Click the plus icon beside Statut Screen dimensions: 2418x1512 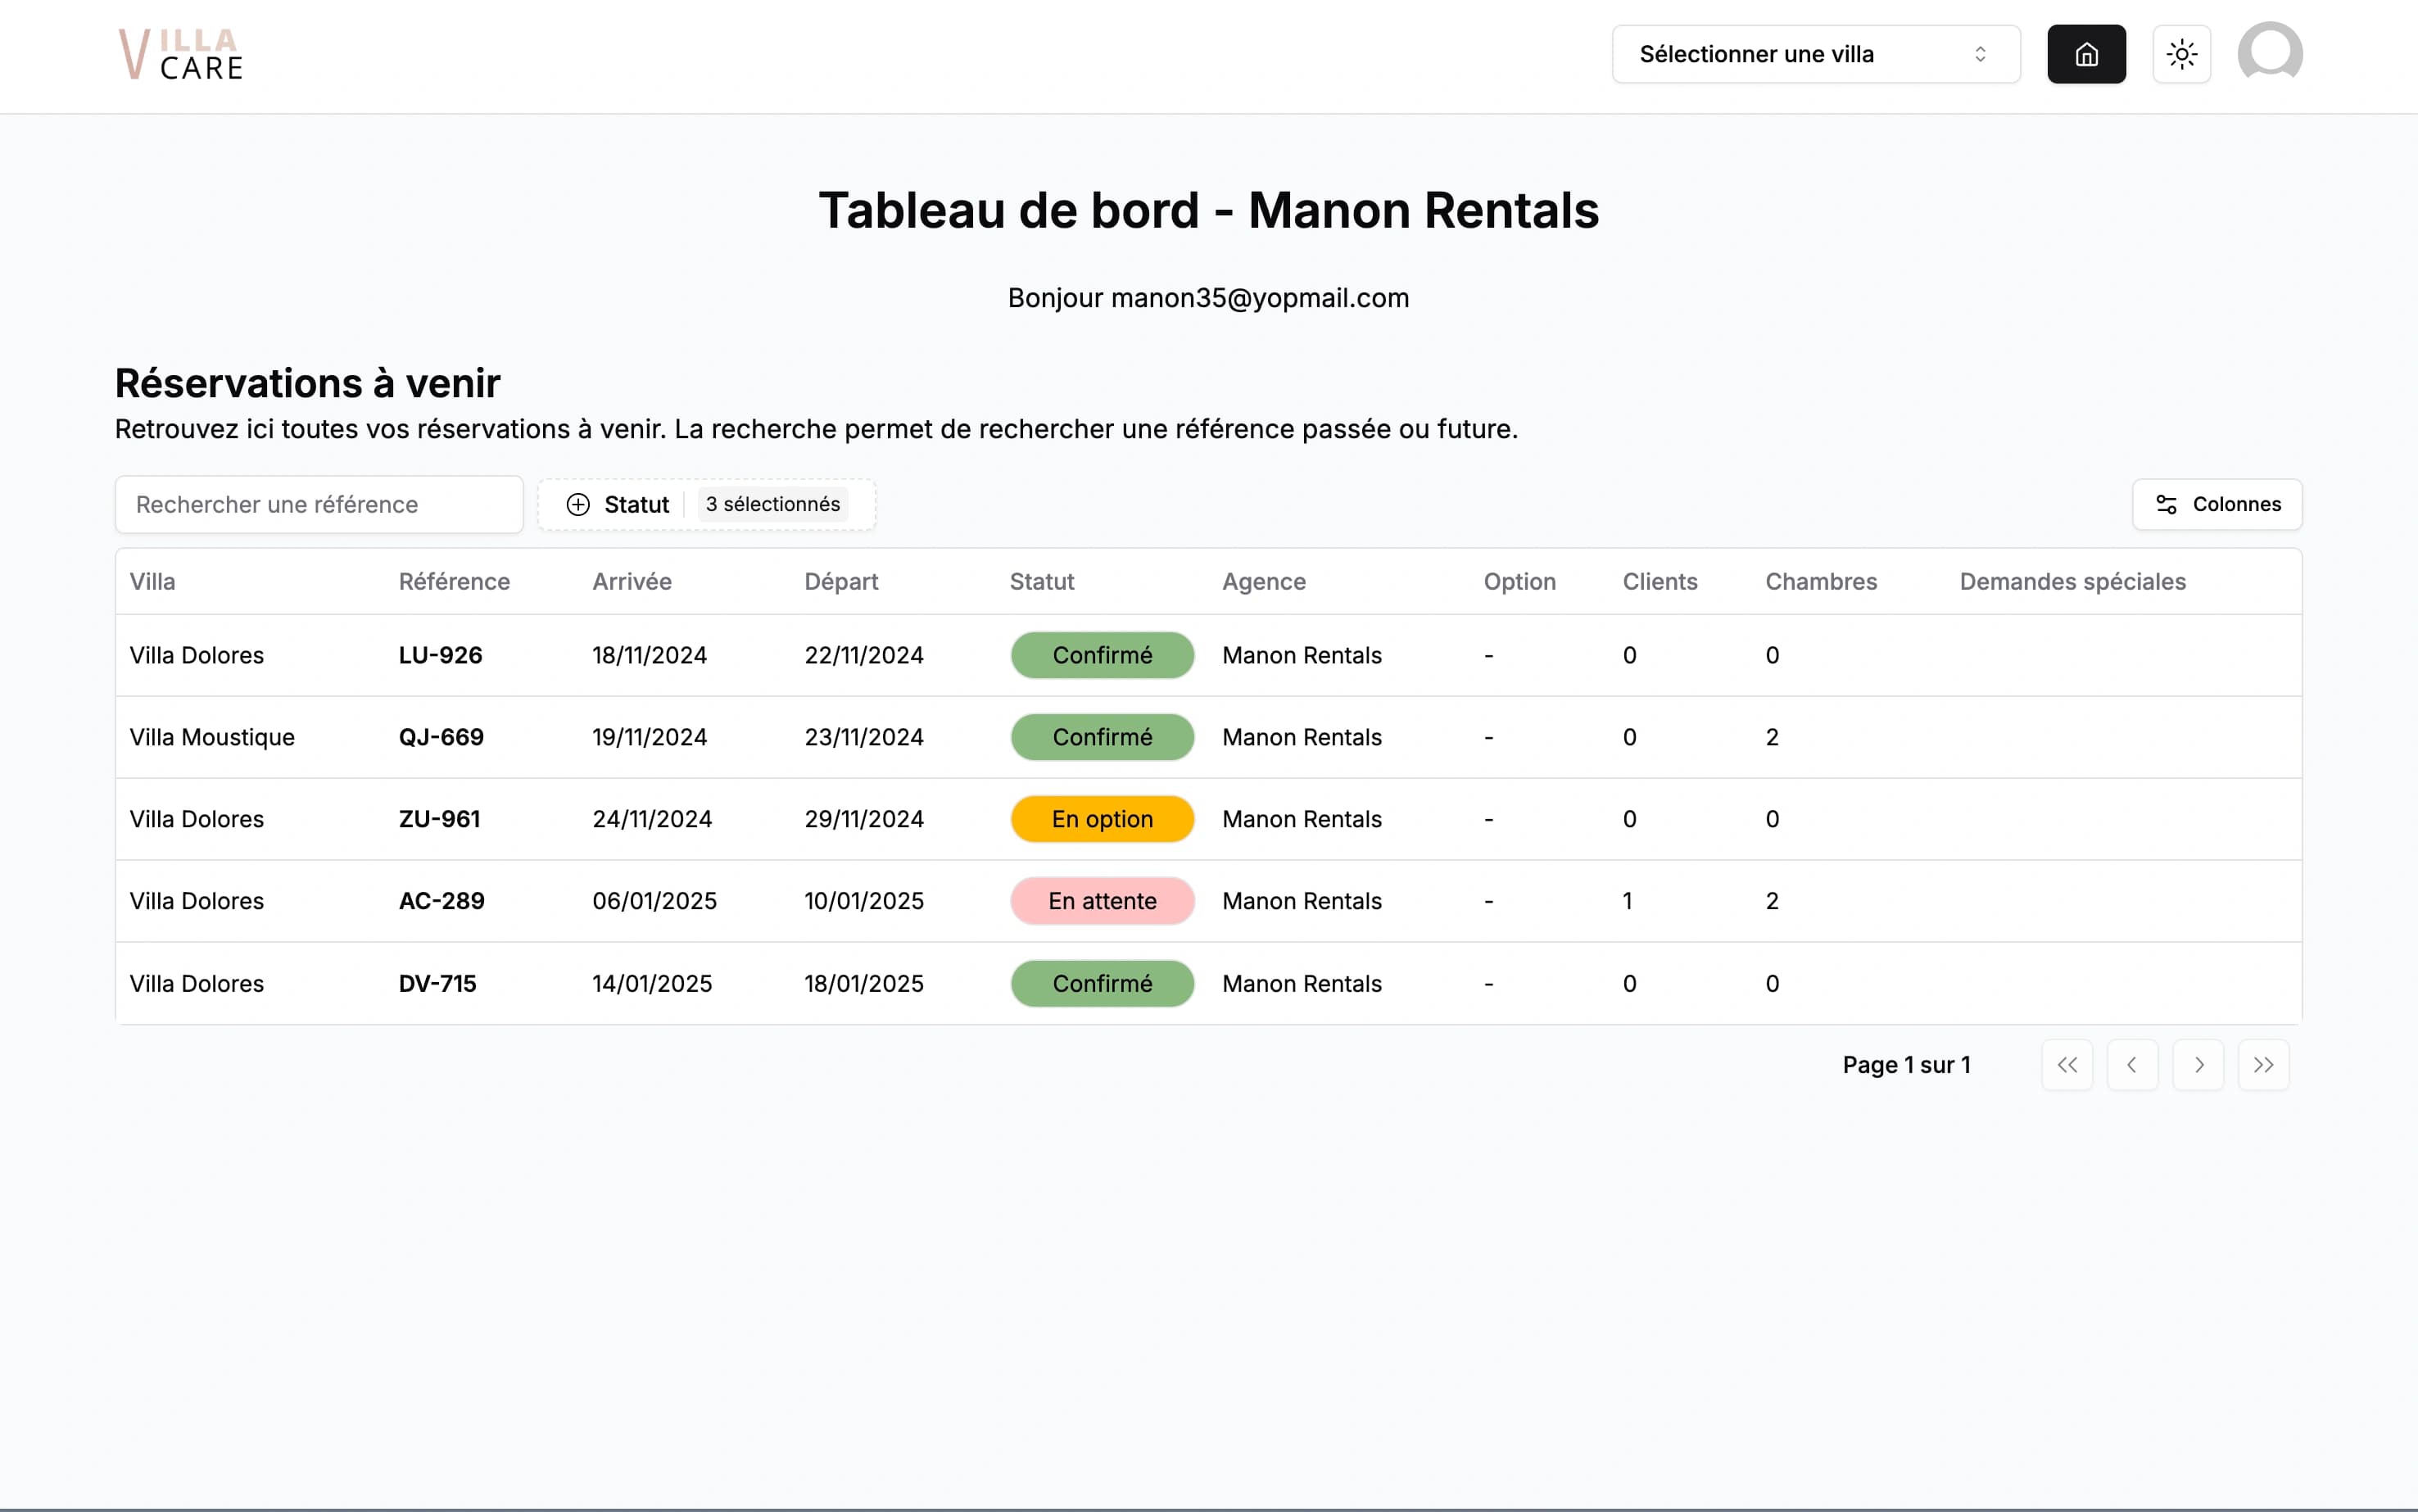pyautogui.click(x=578, y=504)
